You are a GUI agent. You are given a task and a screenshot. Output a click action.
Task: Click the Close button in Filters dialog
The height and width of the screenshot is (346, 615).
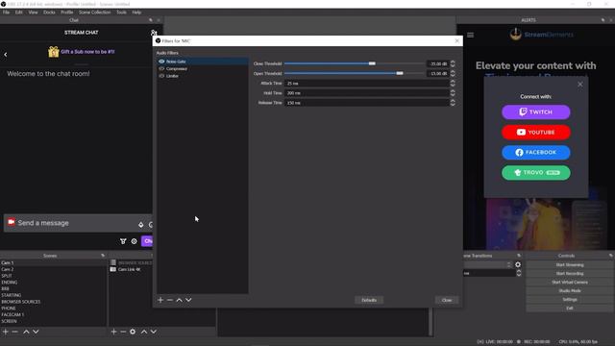pos(447,300)
